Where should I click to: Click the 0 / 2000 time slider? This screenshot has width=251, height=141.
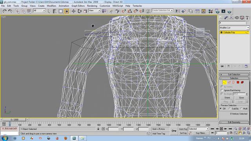point(15,119)
